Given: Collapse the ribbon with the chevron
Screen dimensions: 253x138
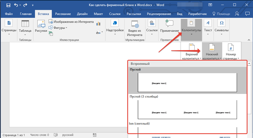Looking at the screenshot, I should pos(249,40).
